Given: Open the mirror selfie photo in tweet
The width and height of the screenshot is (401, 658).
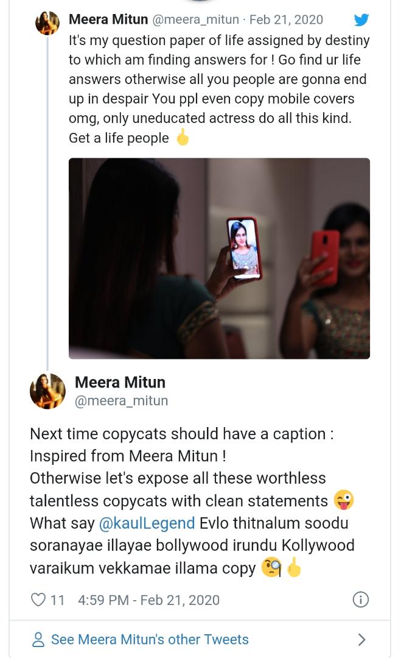Looking at the screenshot, I should click(x=219, y=258).
